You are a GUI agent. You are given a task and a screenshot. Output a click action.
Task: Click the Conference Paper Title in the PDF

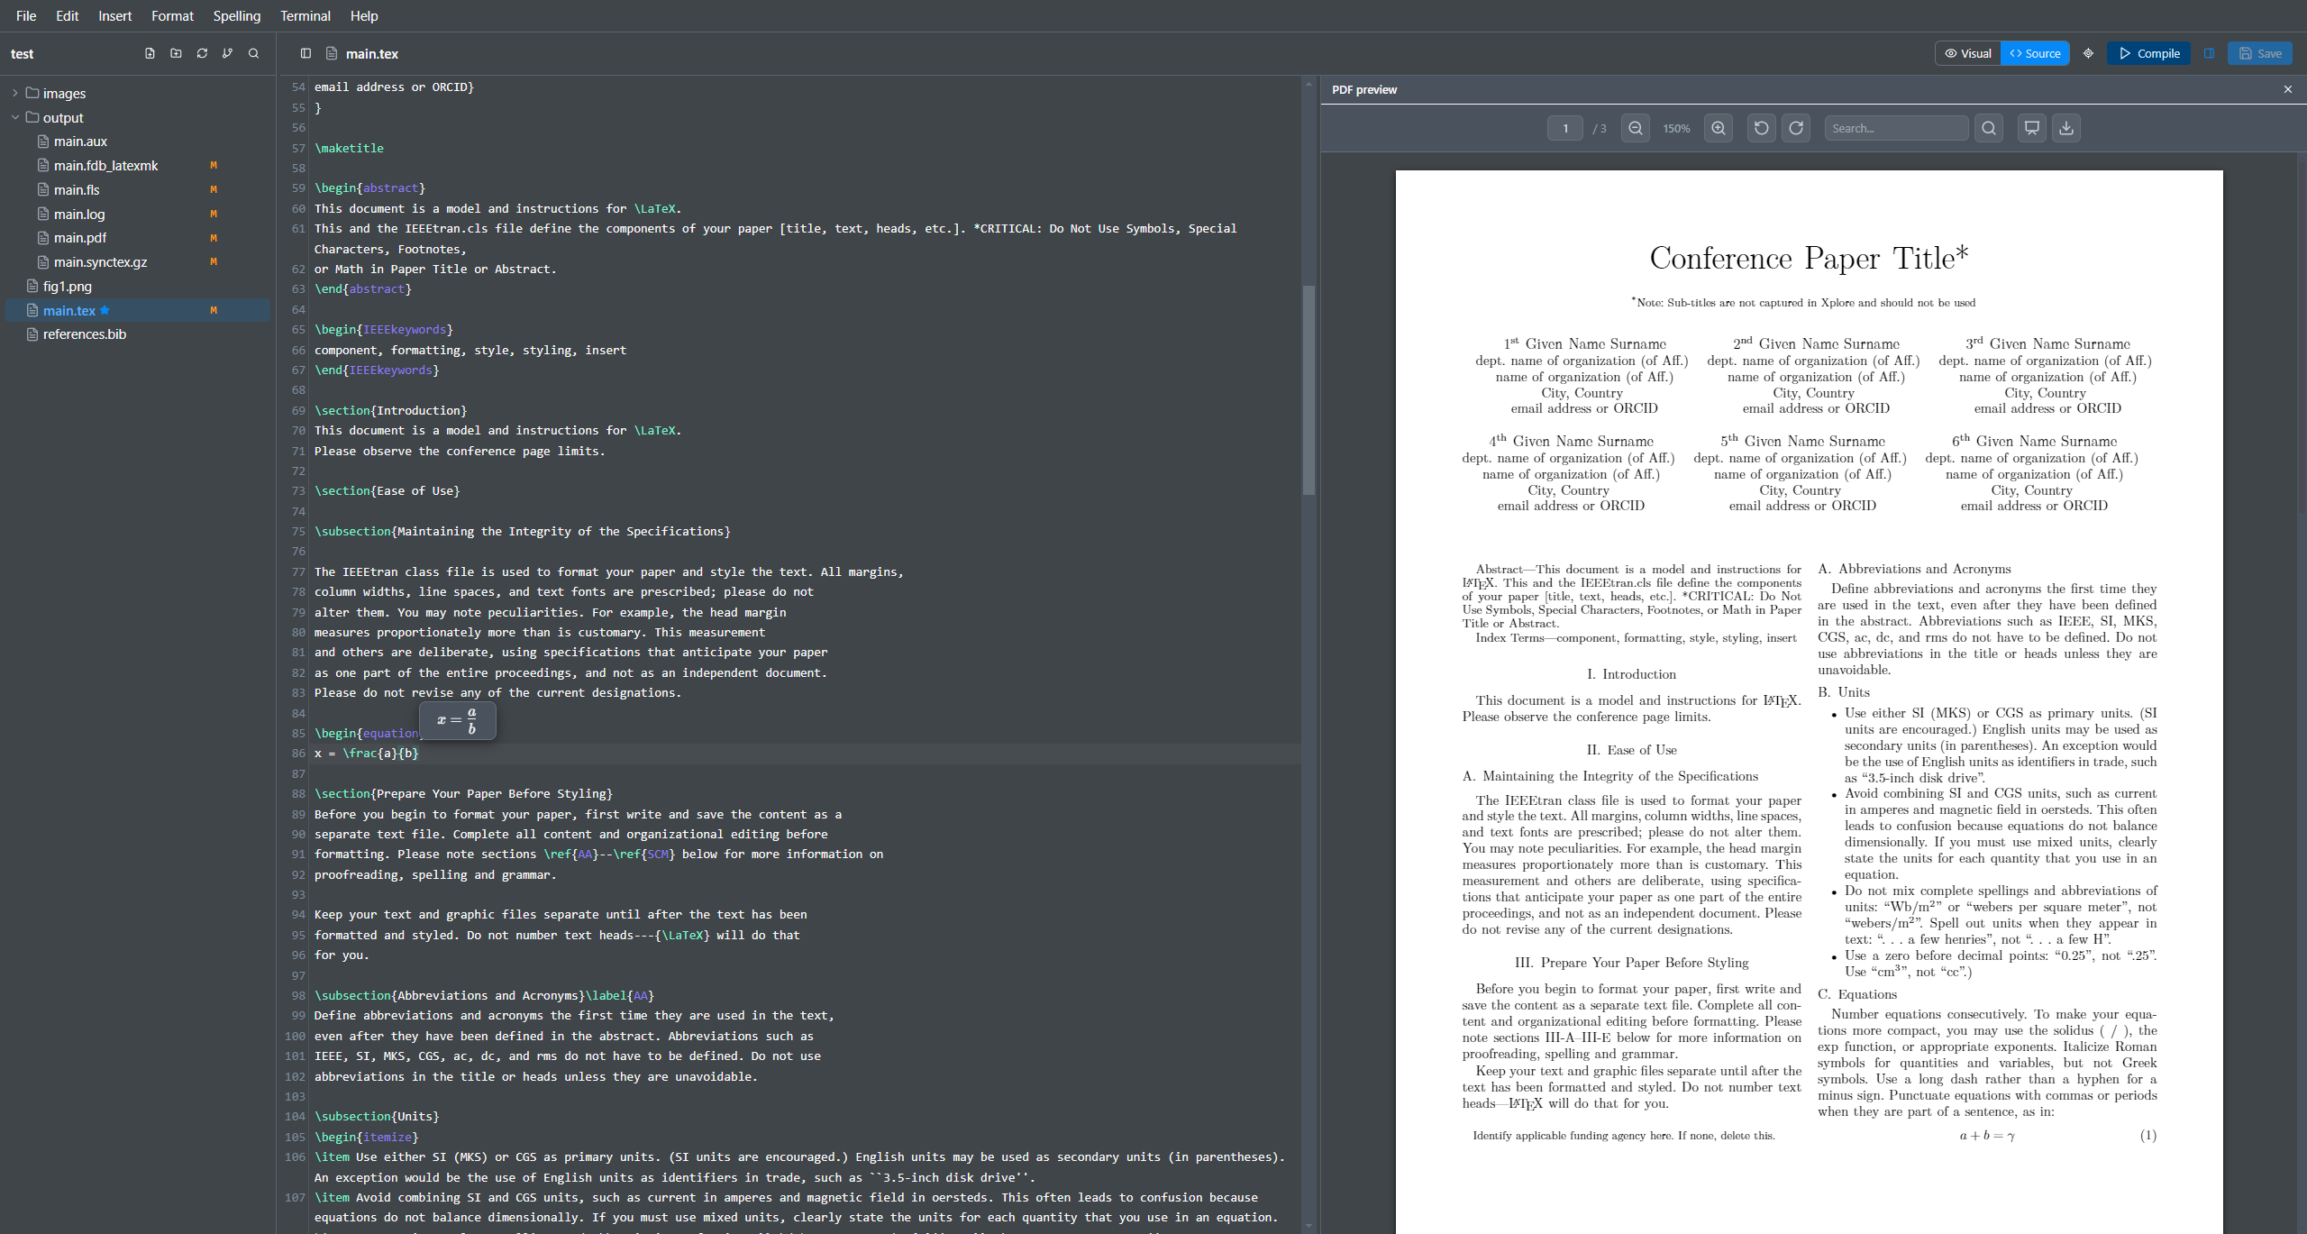click(x=1809, y=258)
